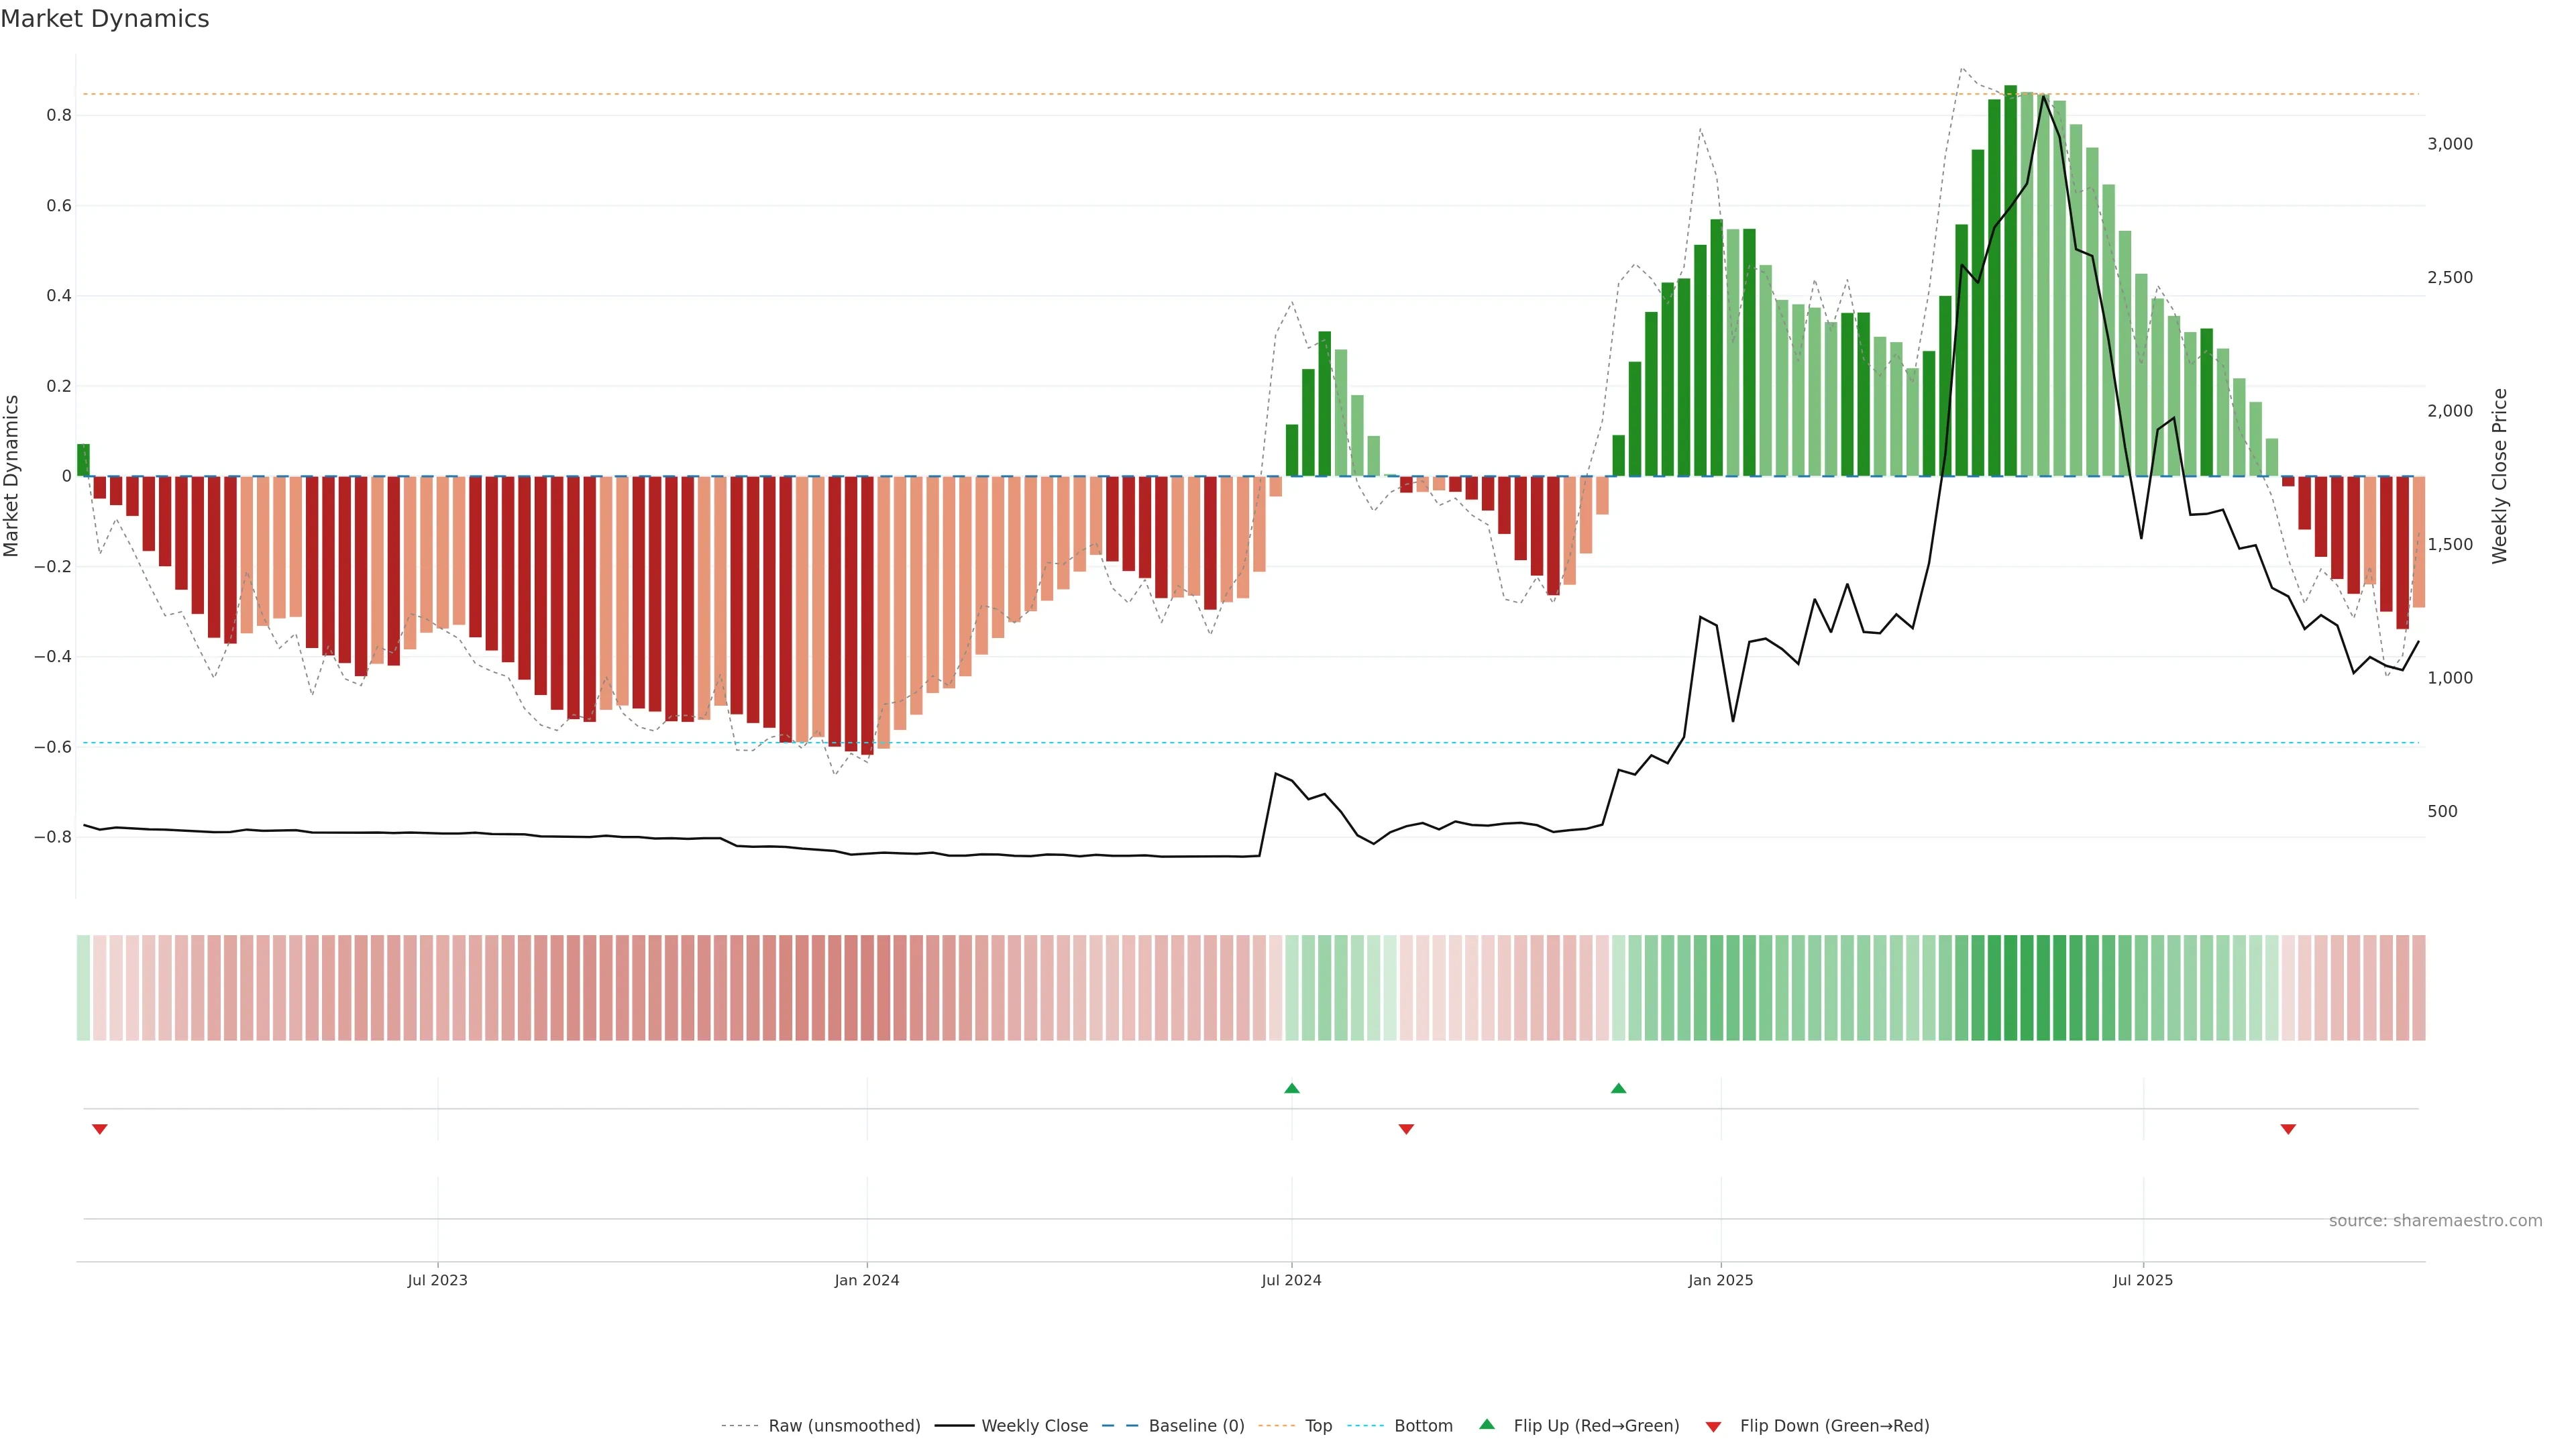Click the first green flip-up triangle marker
This screenshot has width=2576, height=1449.
(1291, 1088)
